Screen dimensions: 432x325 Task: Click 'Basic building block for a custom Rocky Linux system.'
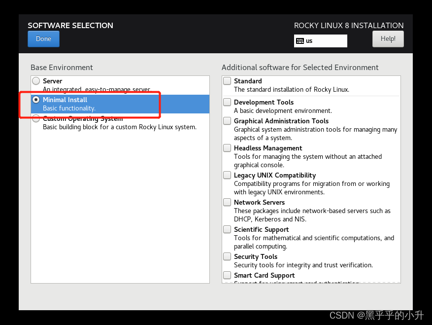(120, 127)
